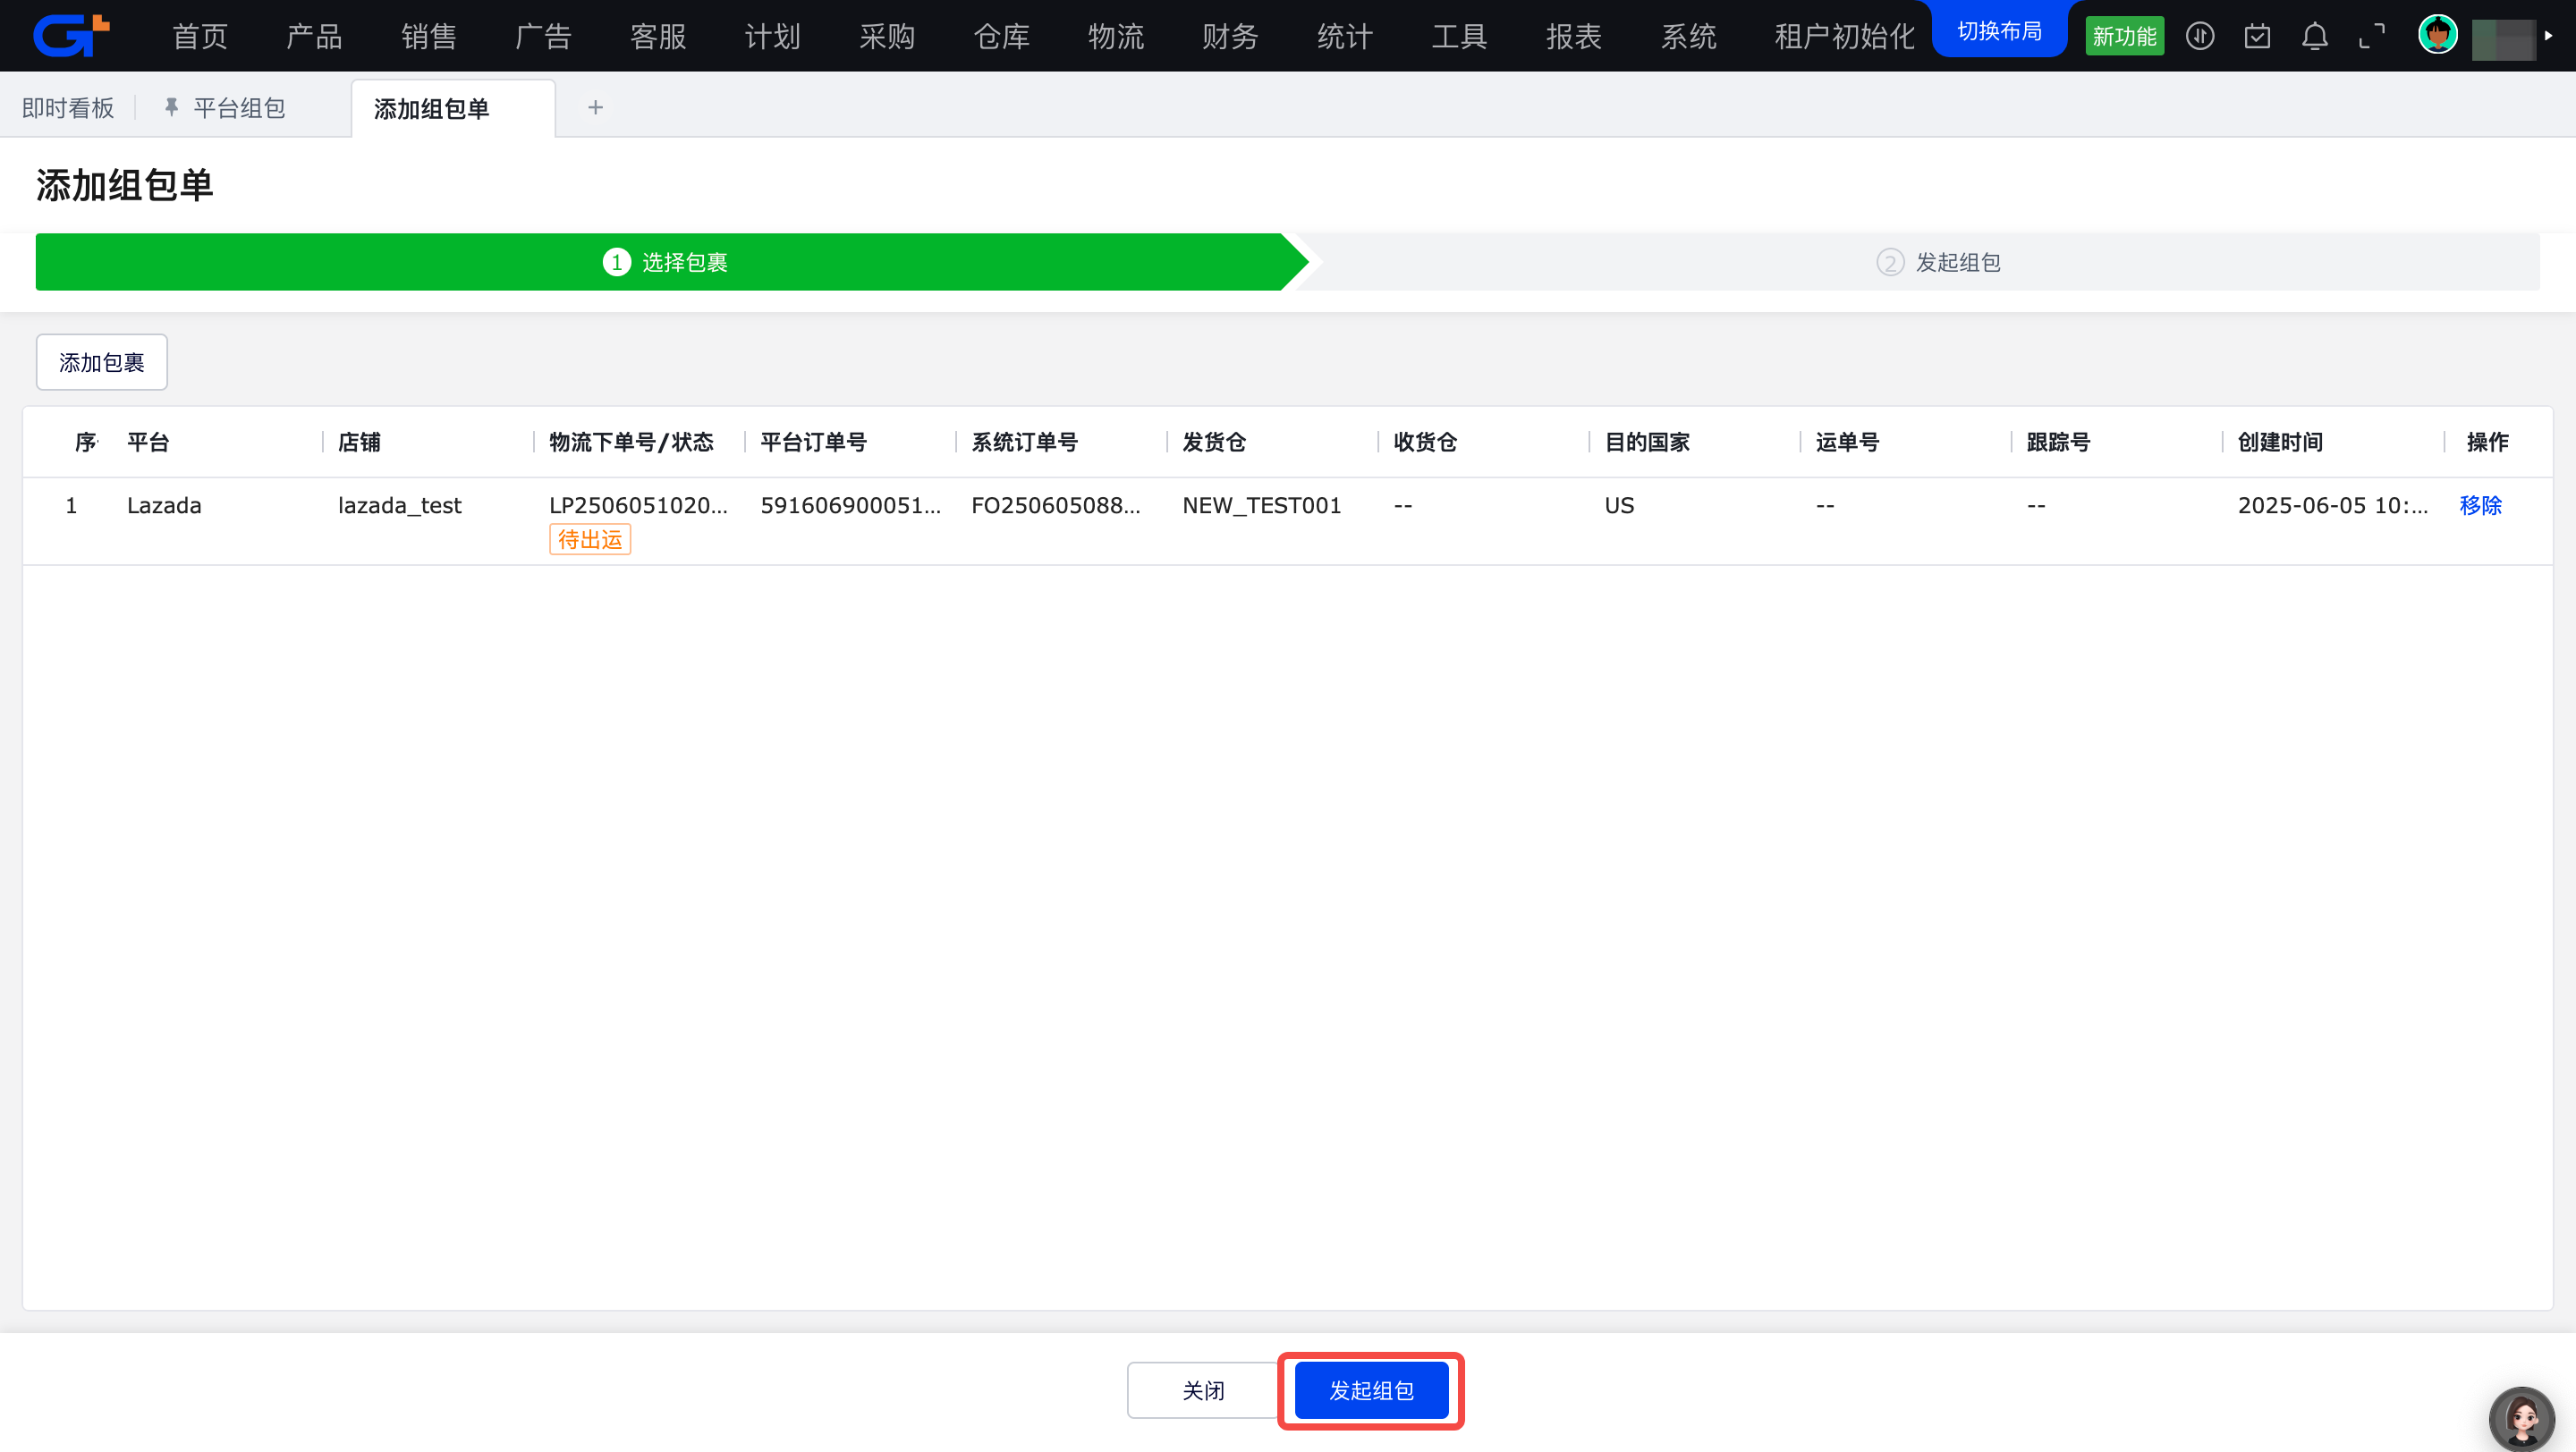Click the 关闭 button
Image resolution: width=2576 pixels, height=1452 pixels.
pyautogui.click(x=1203, y=1390)
